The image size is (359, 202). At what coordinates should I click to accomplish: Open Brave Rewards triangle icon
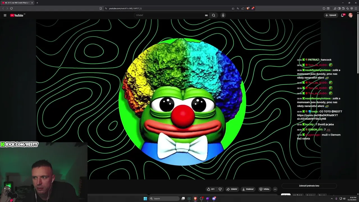pos(253,8)
